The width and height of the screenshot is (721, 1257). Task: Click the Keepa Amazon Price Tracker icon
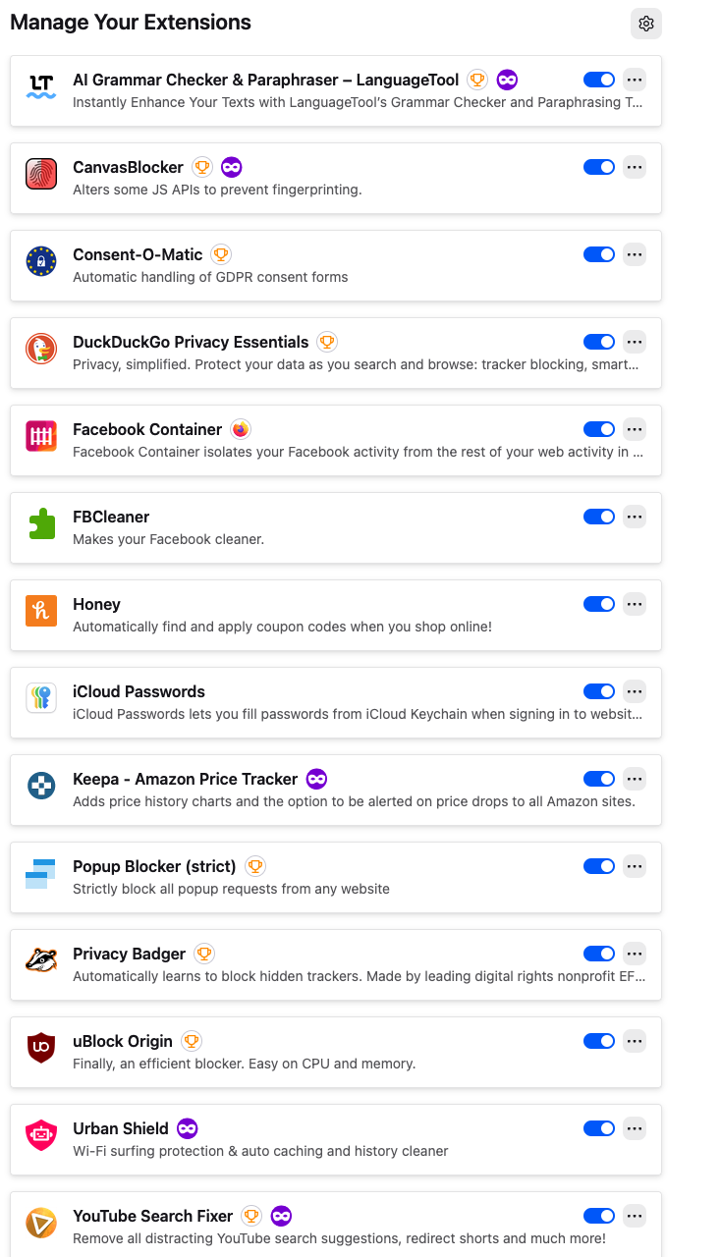(41, 787)
